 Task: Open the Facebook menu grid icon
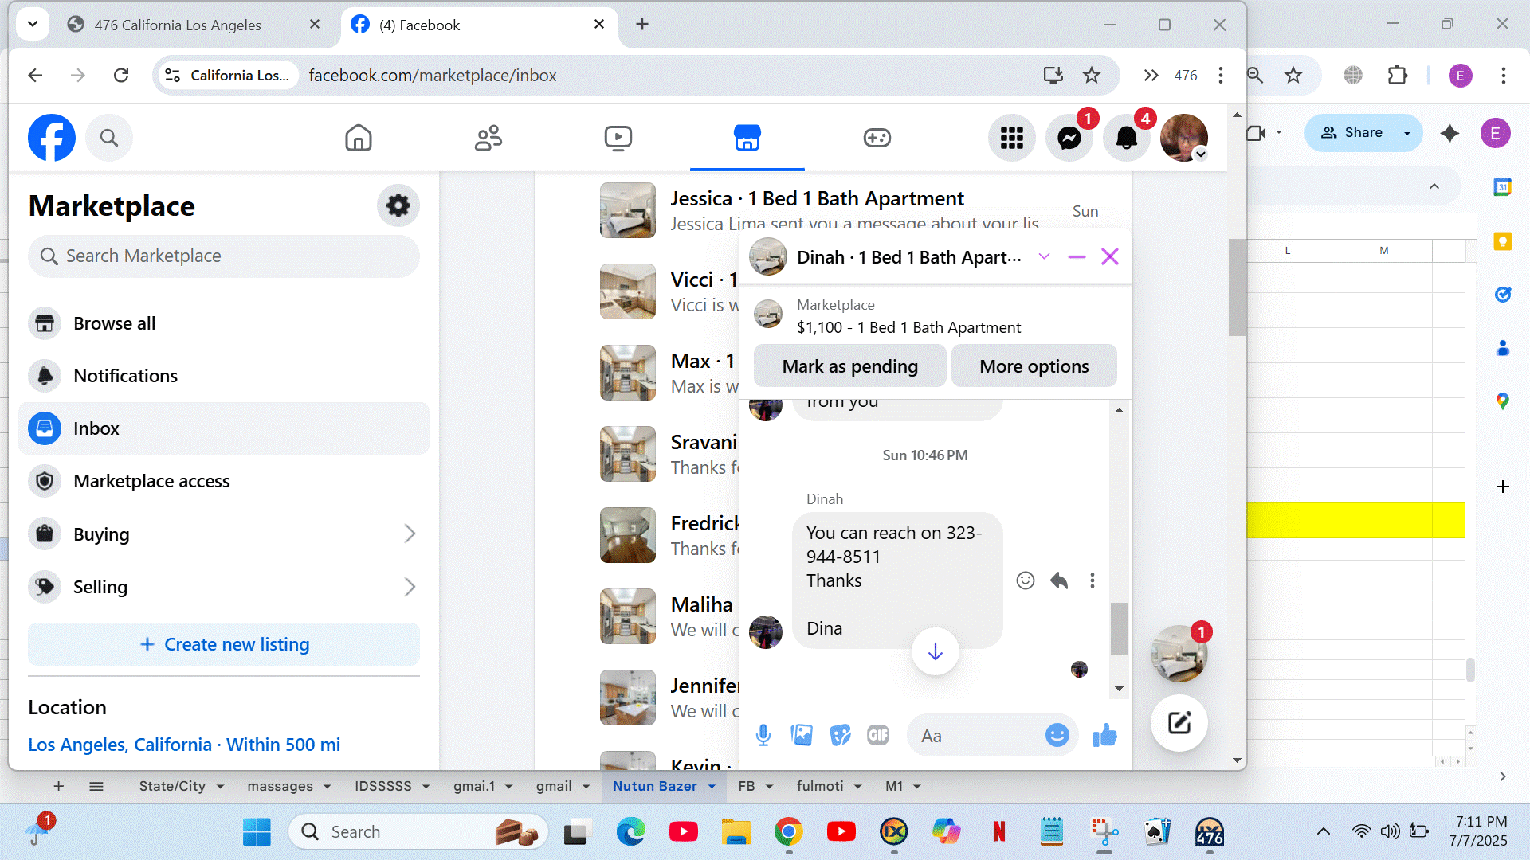tap(1011, 138)
